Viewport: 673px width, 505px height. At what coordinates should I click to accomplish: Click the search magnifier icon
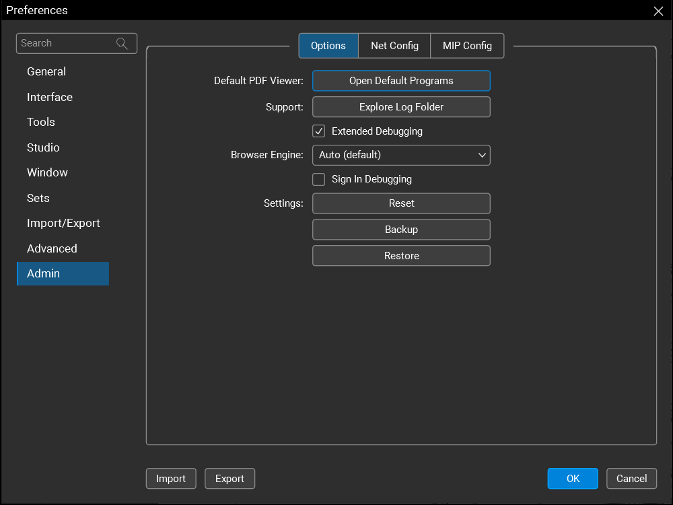[122, 43]
